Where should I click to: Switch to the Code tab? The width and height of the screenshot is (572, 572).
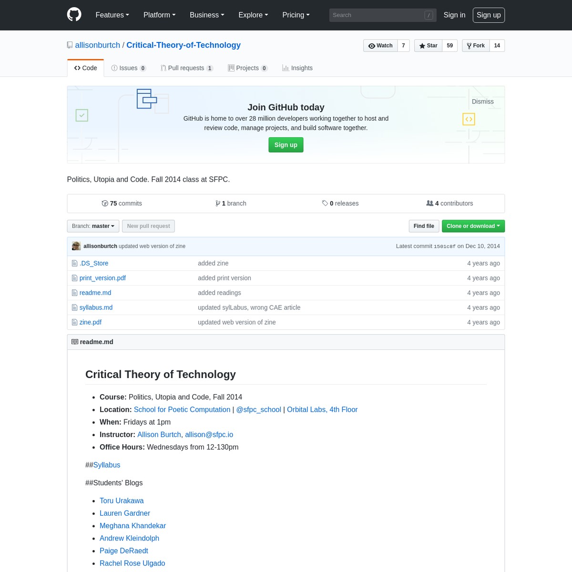pos(85,68)
